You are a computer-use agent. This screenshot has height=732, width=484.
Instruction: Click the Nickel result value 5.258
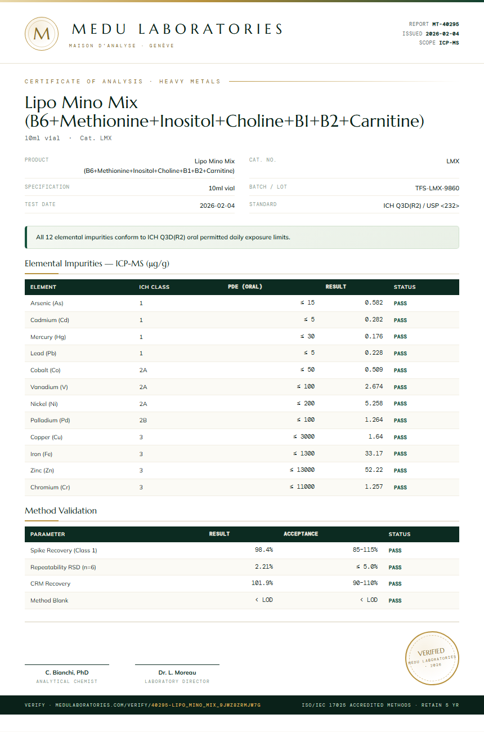coord(374,403)
